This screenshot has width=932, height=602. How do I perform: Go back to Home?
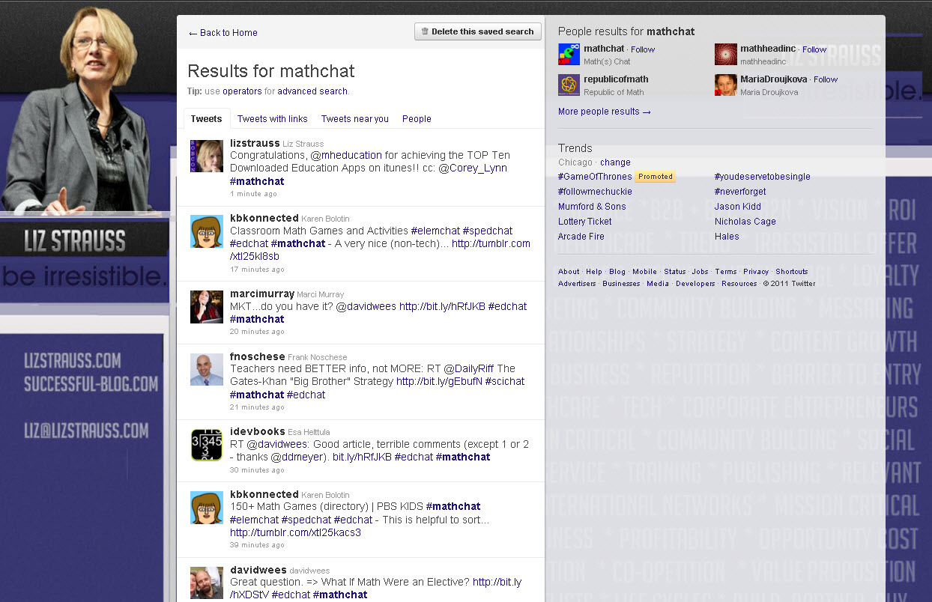point(223,33)
